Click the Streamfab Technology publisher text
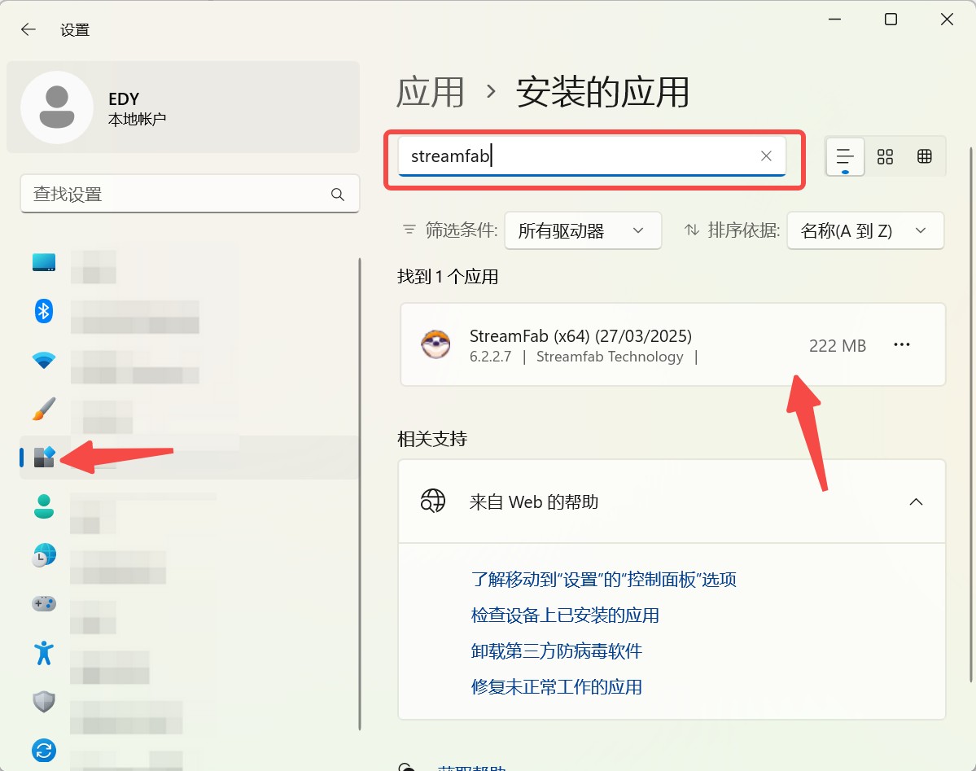The width and height of the screenshot is (976, 771). [610, 357]
